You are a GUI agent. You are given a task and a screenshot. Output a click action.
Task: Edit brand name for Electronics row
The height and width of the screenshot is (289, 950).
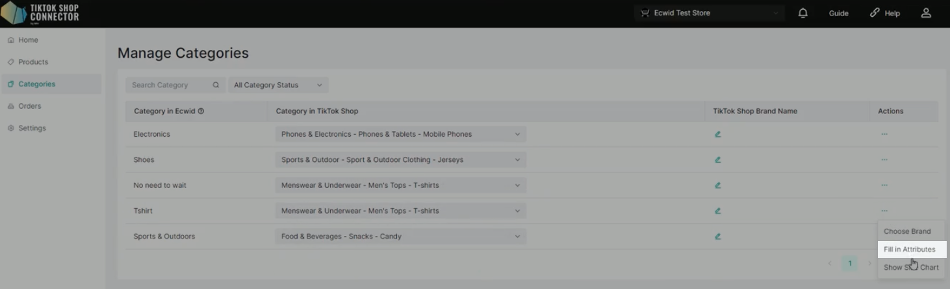point(717,134)
